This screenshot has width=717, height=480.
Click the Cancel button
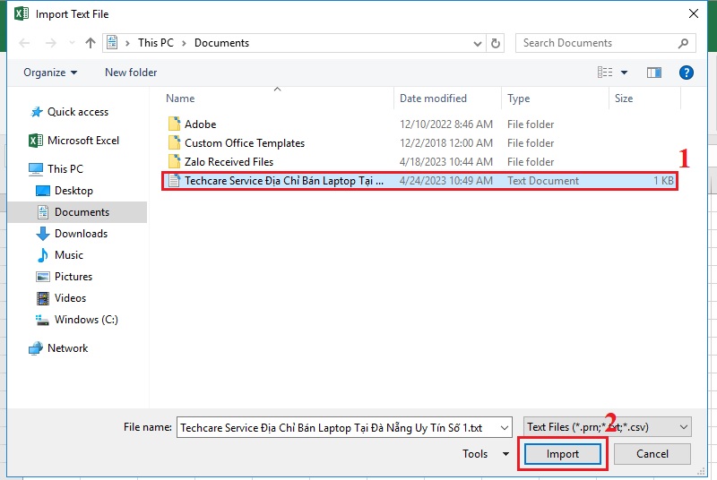(x=652, y=454)
